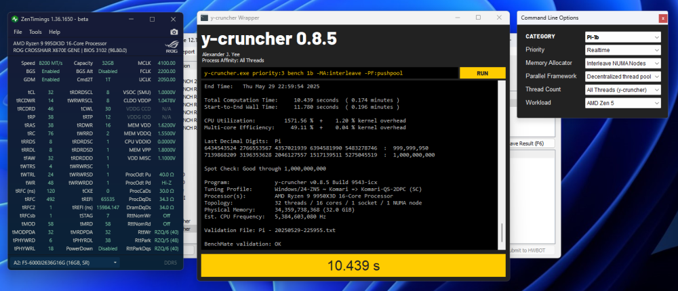Open the Priority dropdown set to Realtime

click(x=622, y=50)
